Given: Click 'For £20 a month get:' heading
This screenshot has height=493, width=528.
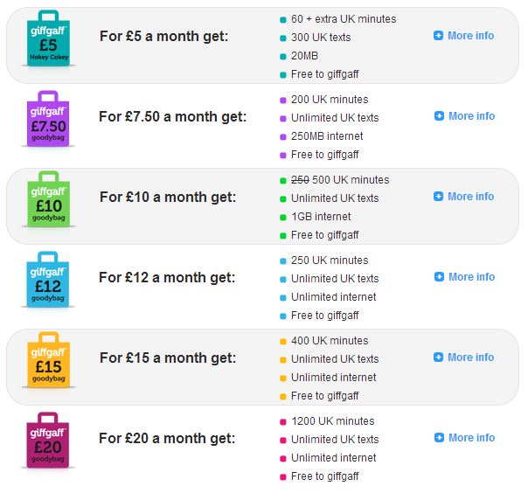Looking at the screenshot, I should pos(167,439).
